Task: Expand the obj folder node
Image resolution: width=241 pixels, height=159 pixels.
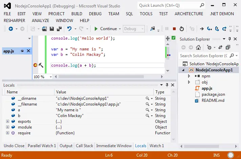Action: point(189,82)
